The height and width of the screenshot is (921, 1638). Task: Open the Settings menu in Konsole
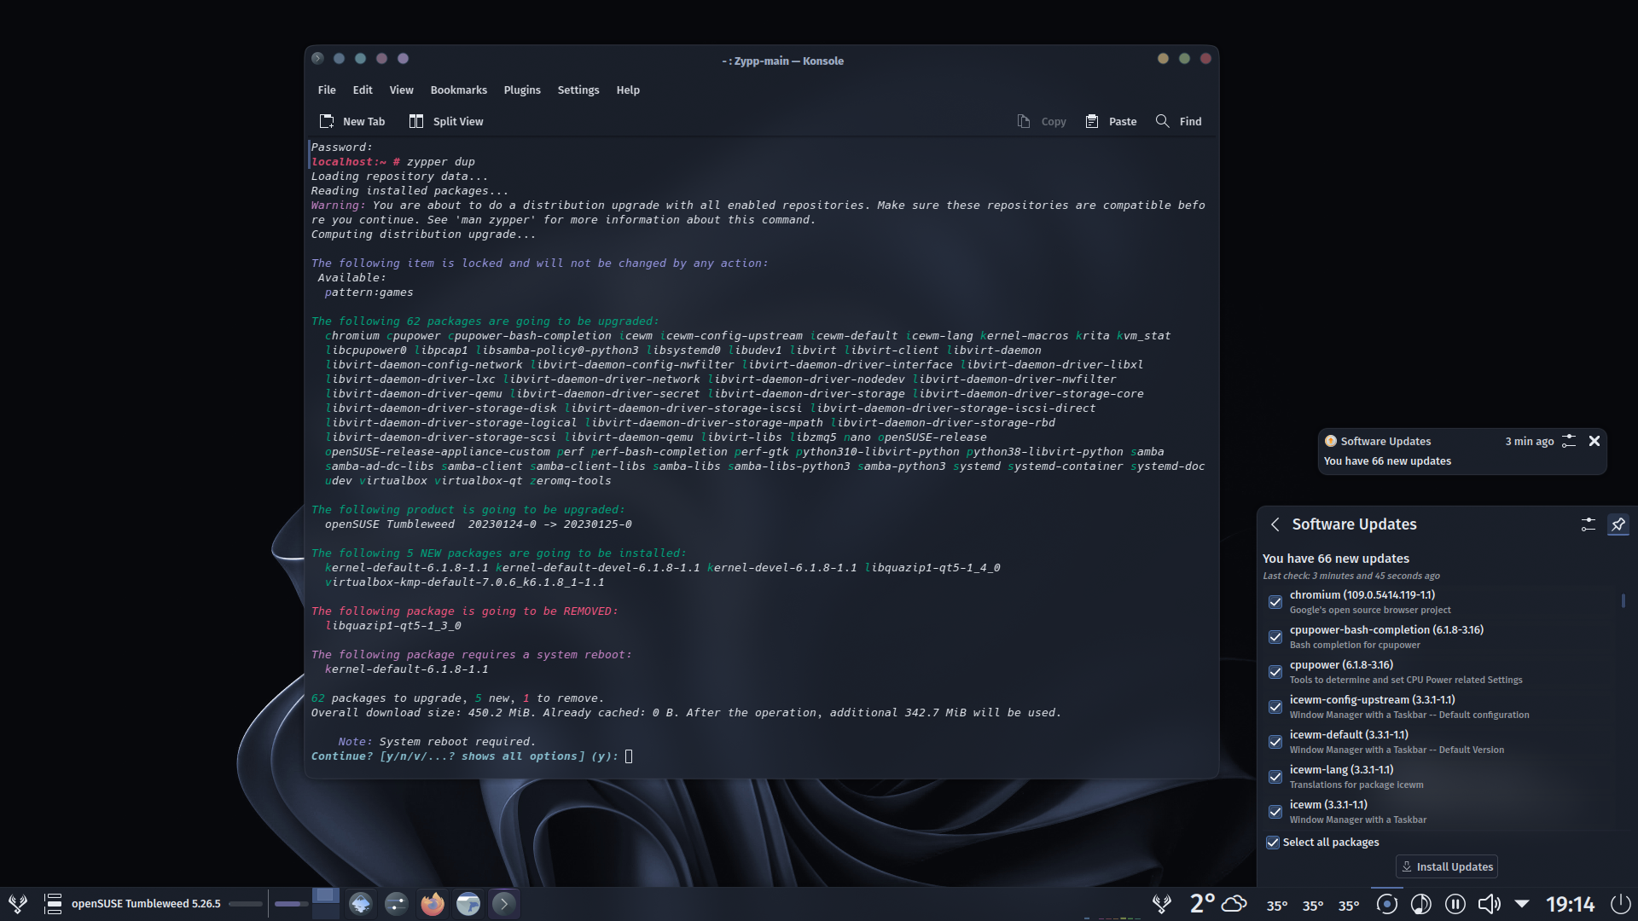click(578, 90)
